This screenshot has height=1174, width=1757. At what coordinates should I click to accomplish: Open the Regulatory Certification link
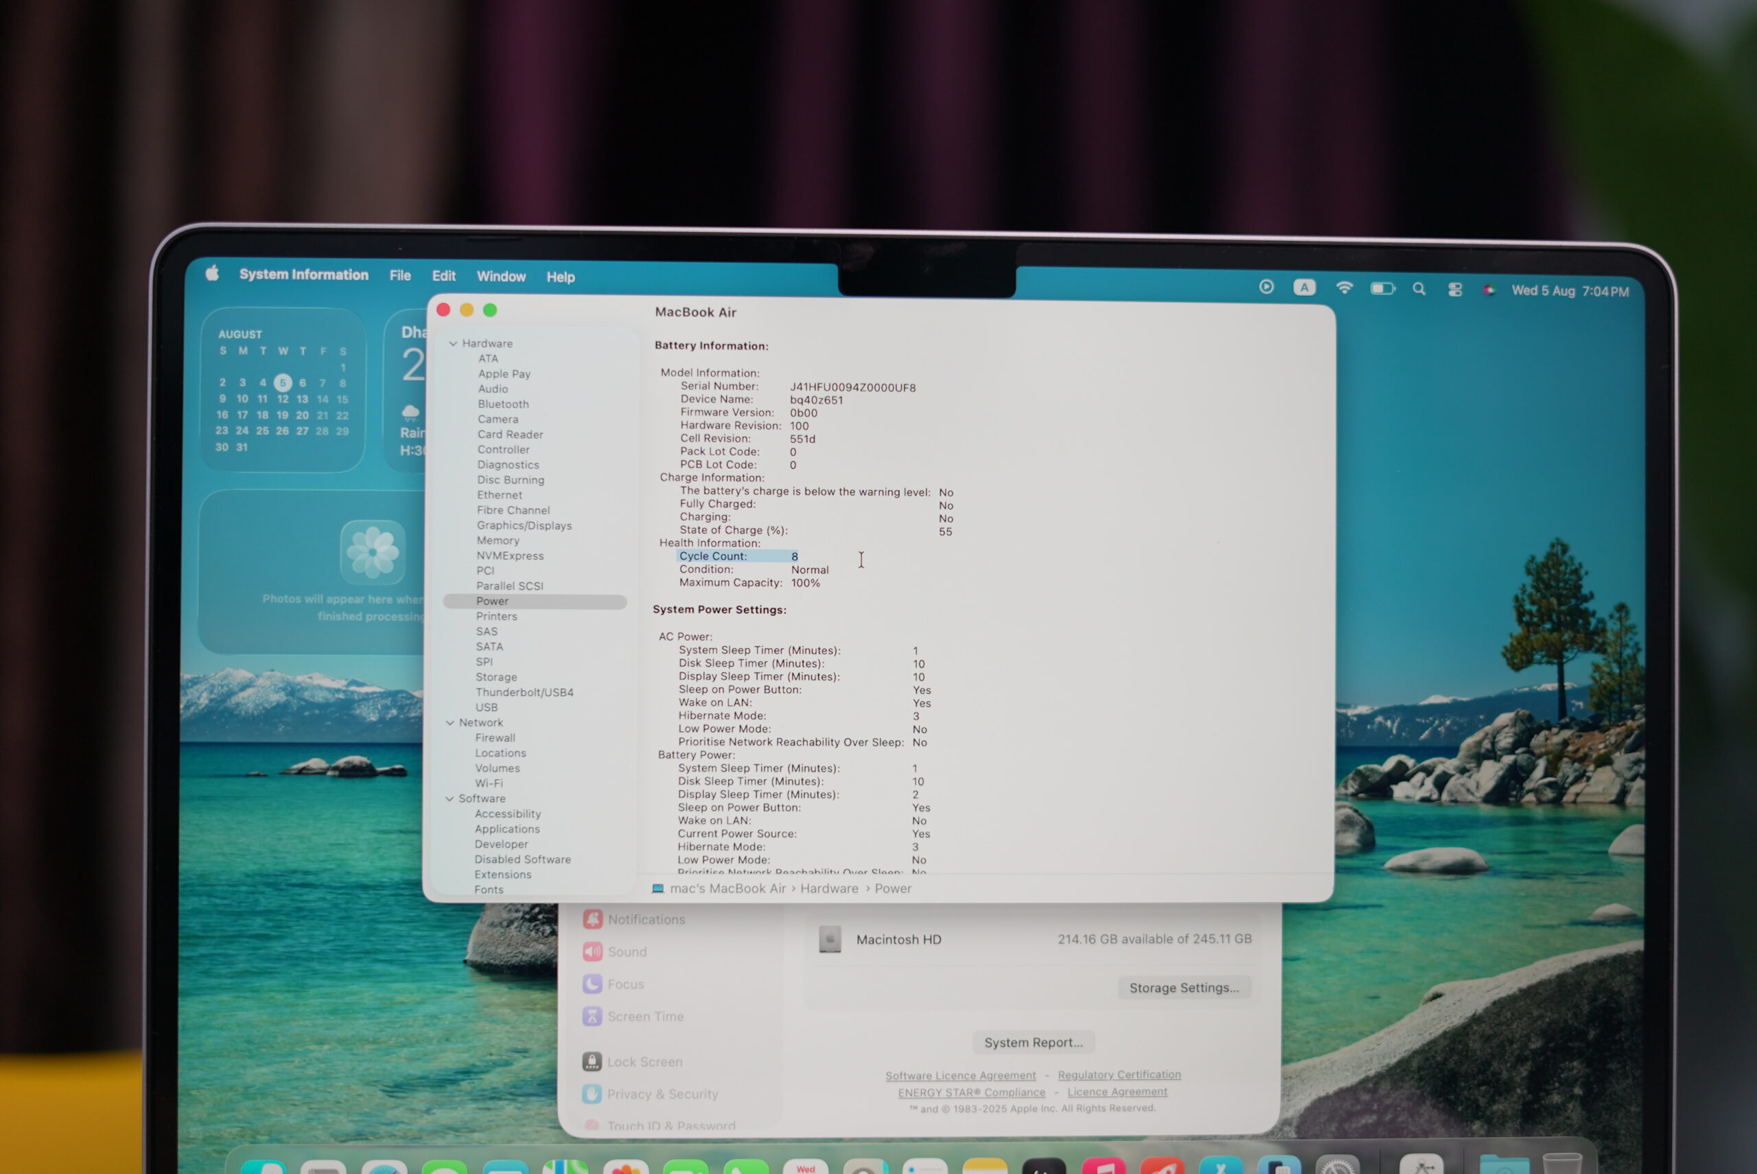point(1119,1075)
